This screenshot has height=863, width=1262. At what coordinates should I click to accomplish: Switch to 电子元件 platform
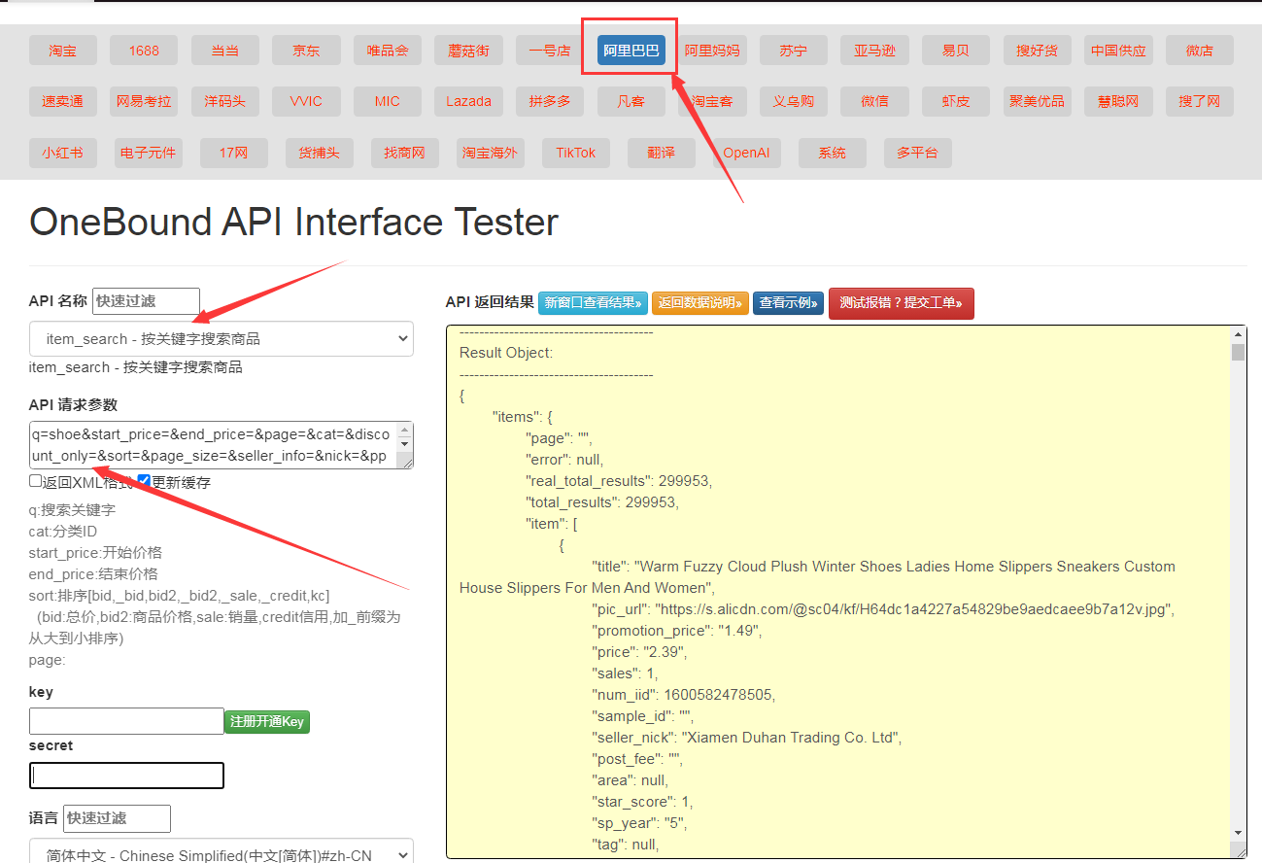149,153
